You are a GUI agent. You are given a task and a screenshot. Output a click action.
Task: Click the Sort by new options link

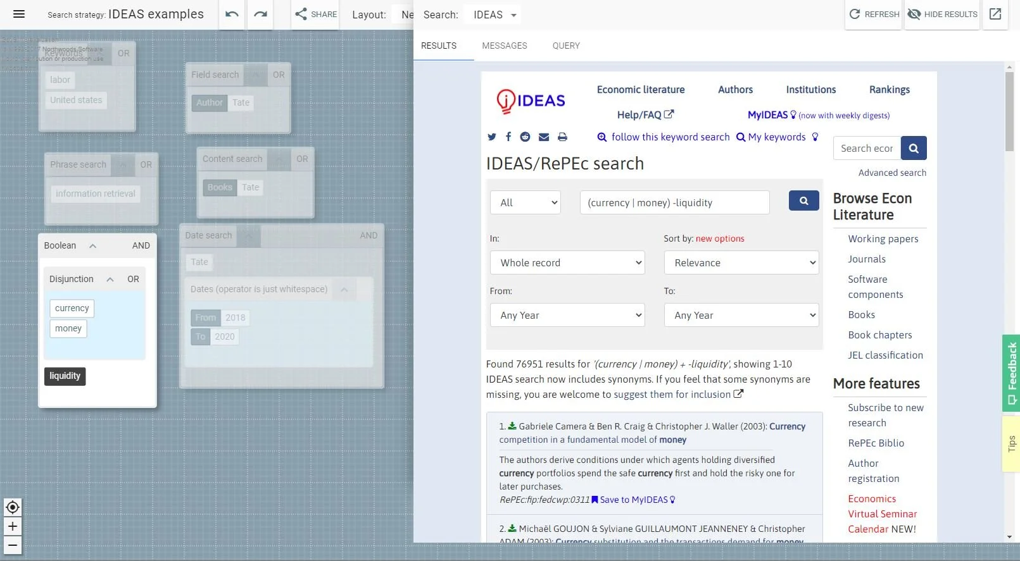pyautogui.click(x=720, y=238)
